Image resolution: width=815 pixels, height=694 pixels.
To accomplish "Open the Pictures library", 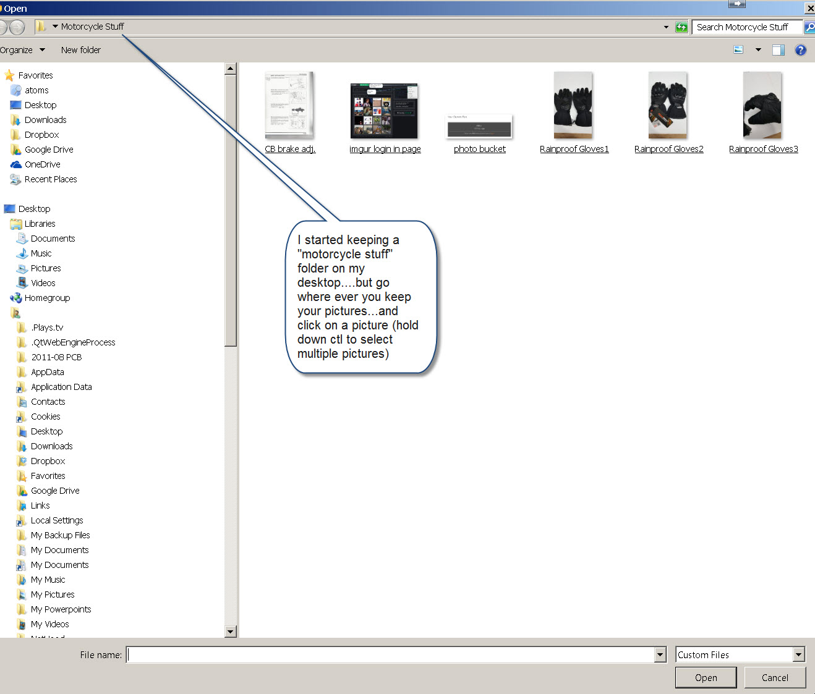I will 46,268.
